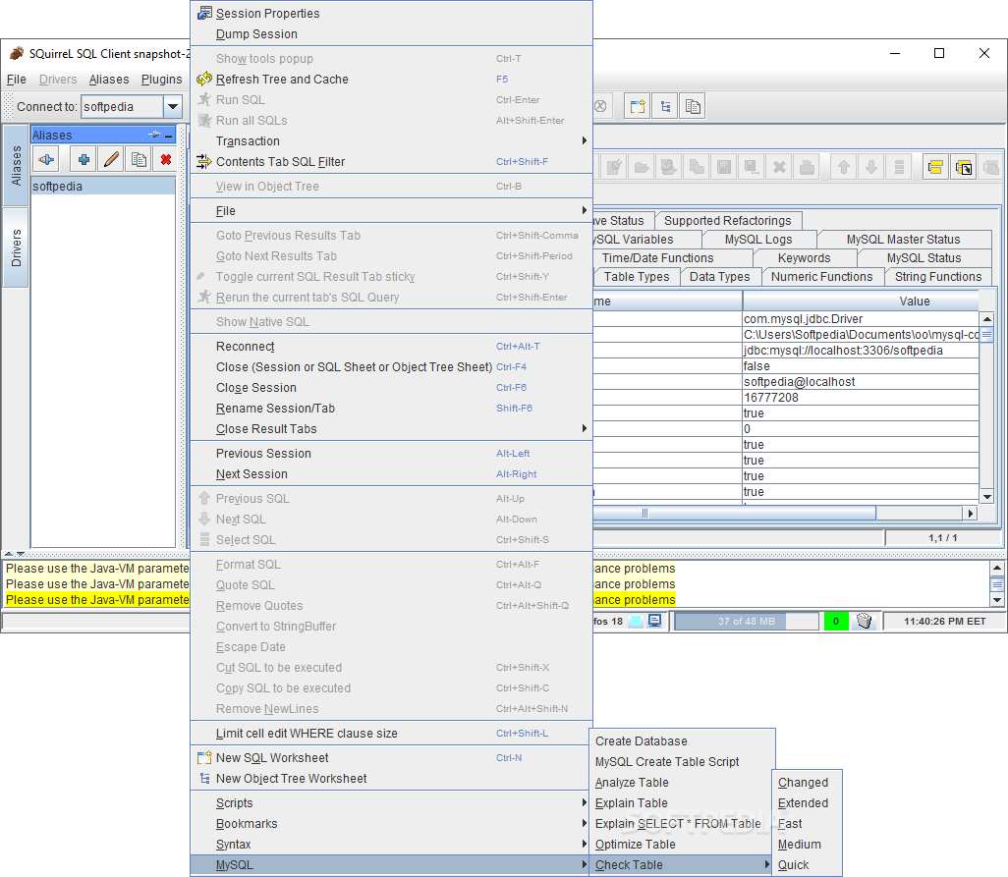Screen dimensions: 1008x877
Task: Open the Aliases menu in menu bar
Action: pos(109,79)
